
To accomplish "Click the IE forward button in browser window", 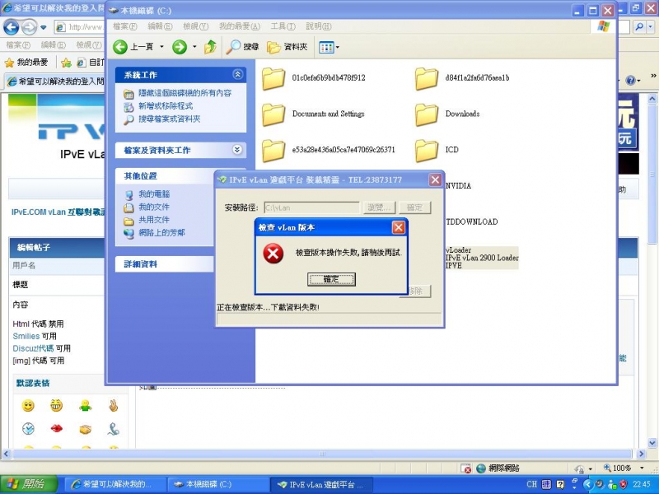I will [29, 28].
